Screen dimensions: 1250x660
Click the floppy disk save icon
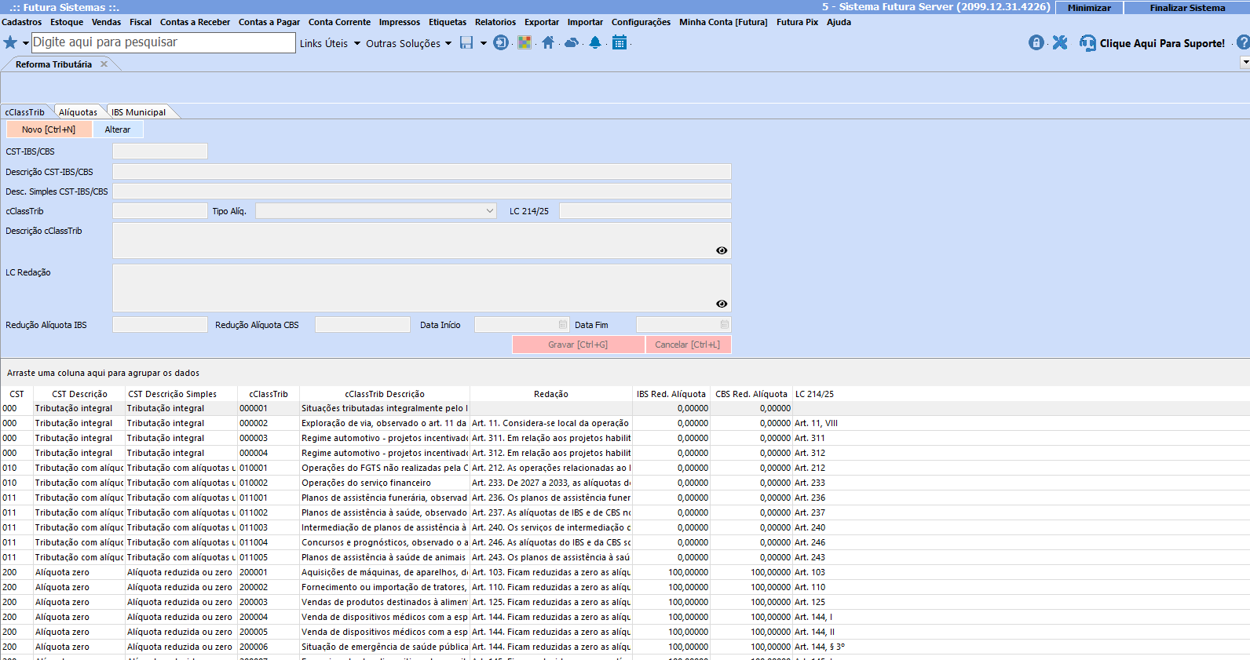point(466,42)
